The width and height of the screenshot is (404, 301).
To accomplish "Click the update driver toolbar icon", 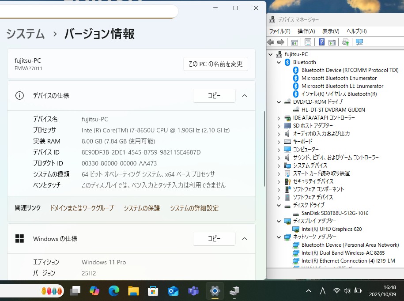I will tap(345, 42).
